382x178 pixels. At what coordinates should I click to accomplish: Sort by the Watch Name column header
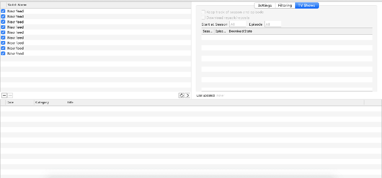click(x=17, y=5)
